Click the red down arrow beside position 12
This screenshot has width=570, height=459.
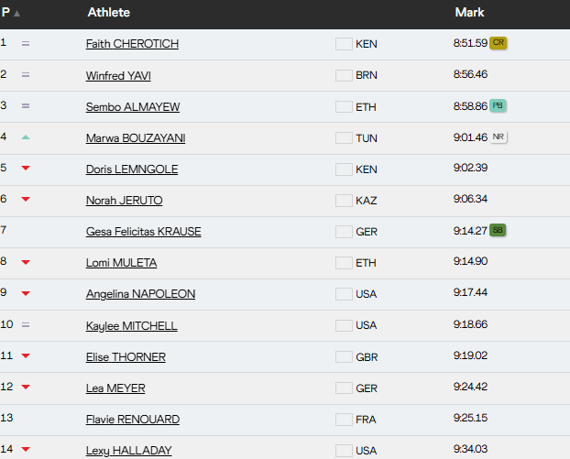pos(26,388)
